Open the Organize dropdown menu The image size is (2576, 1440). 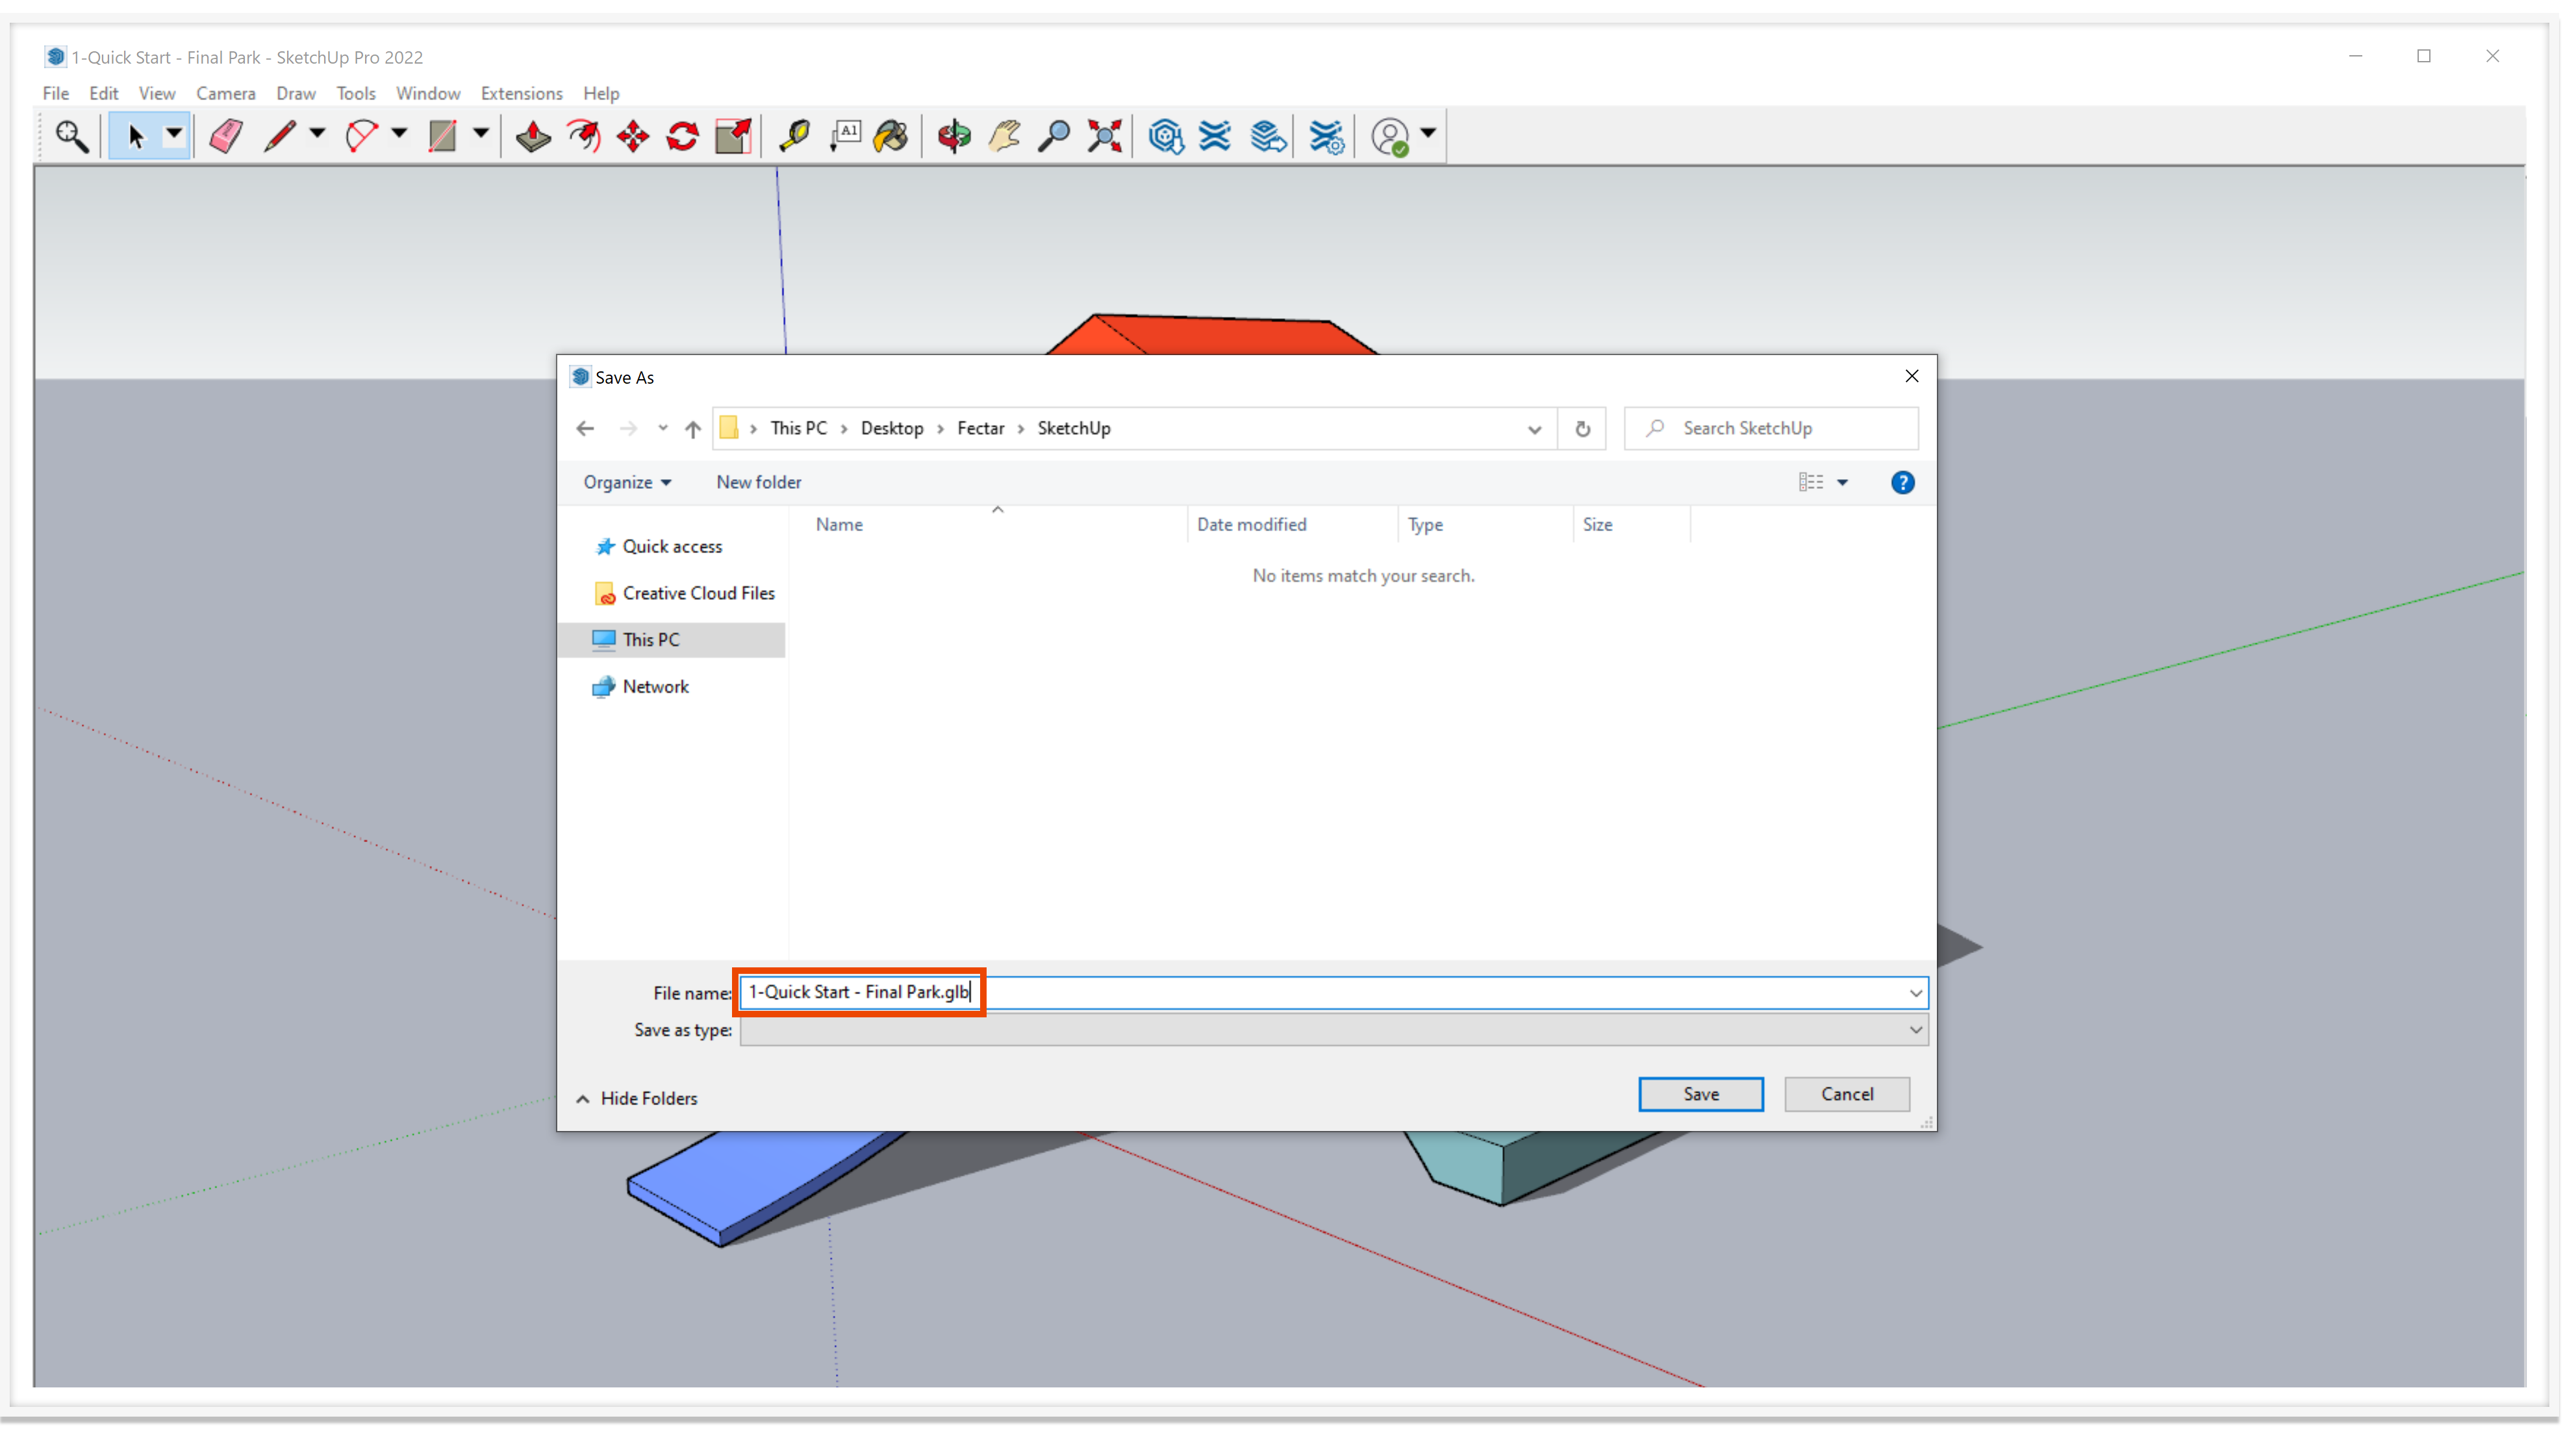[x=627, y=482]
